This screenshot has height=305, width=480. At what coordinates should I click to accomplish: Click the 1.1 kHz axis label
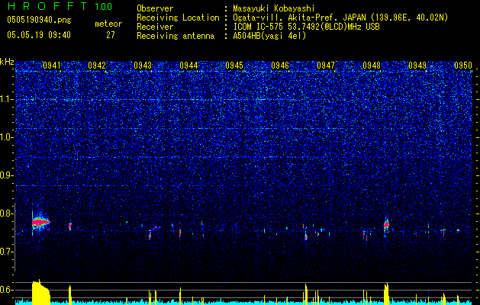pyautogui.click(x=7, y=100)
